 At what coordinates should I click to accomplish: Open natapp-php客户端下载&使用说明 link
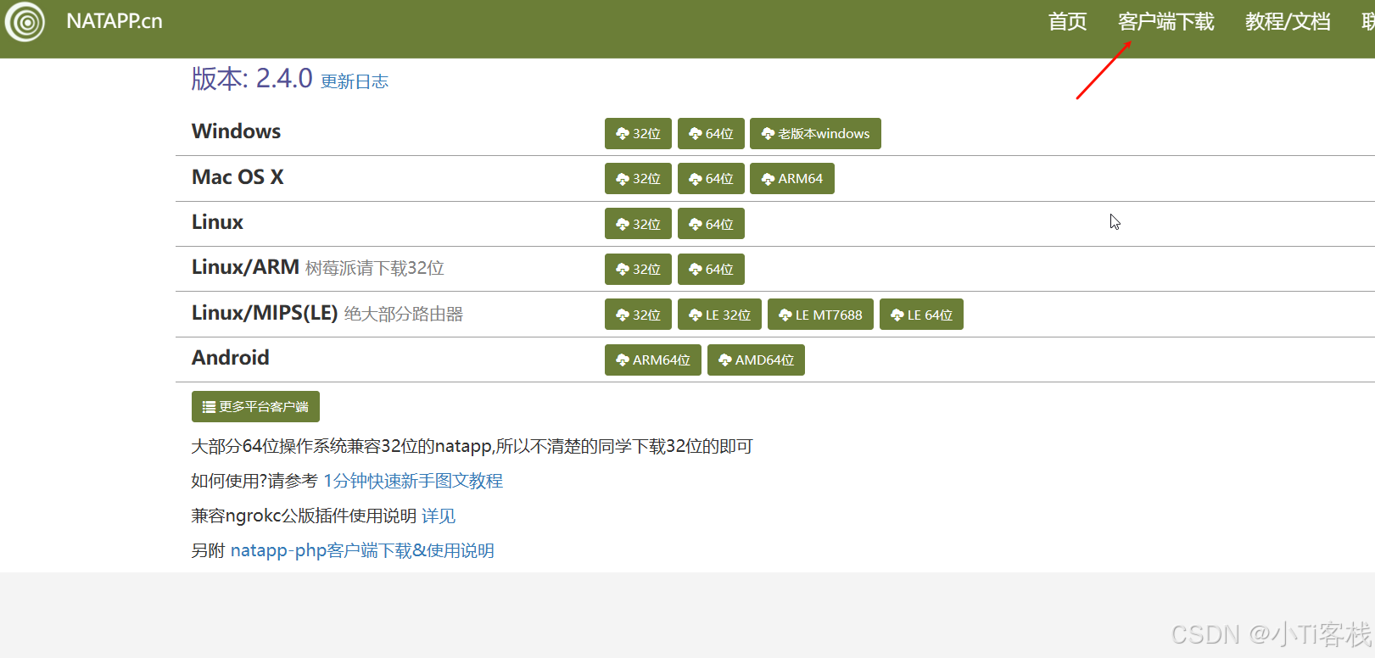point(362,550)
